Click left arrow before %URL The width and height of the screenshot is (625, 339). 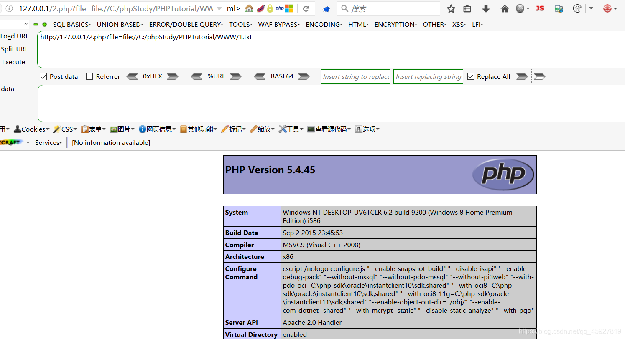click(196, 76)
